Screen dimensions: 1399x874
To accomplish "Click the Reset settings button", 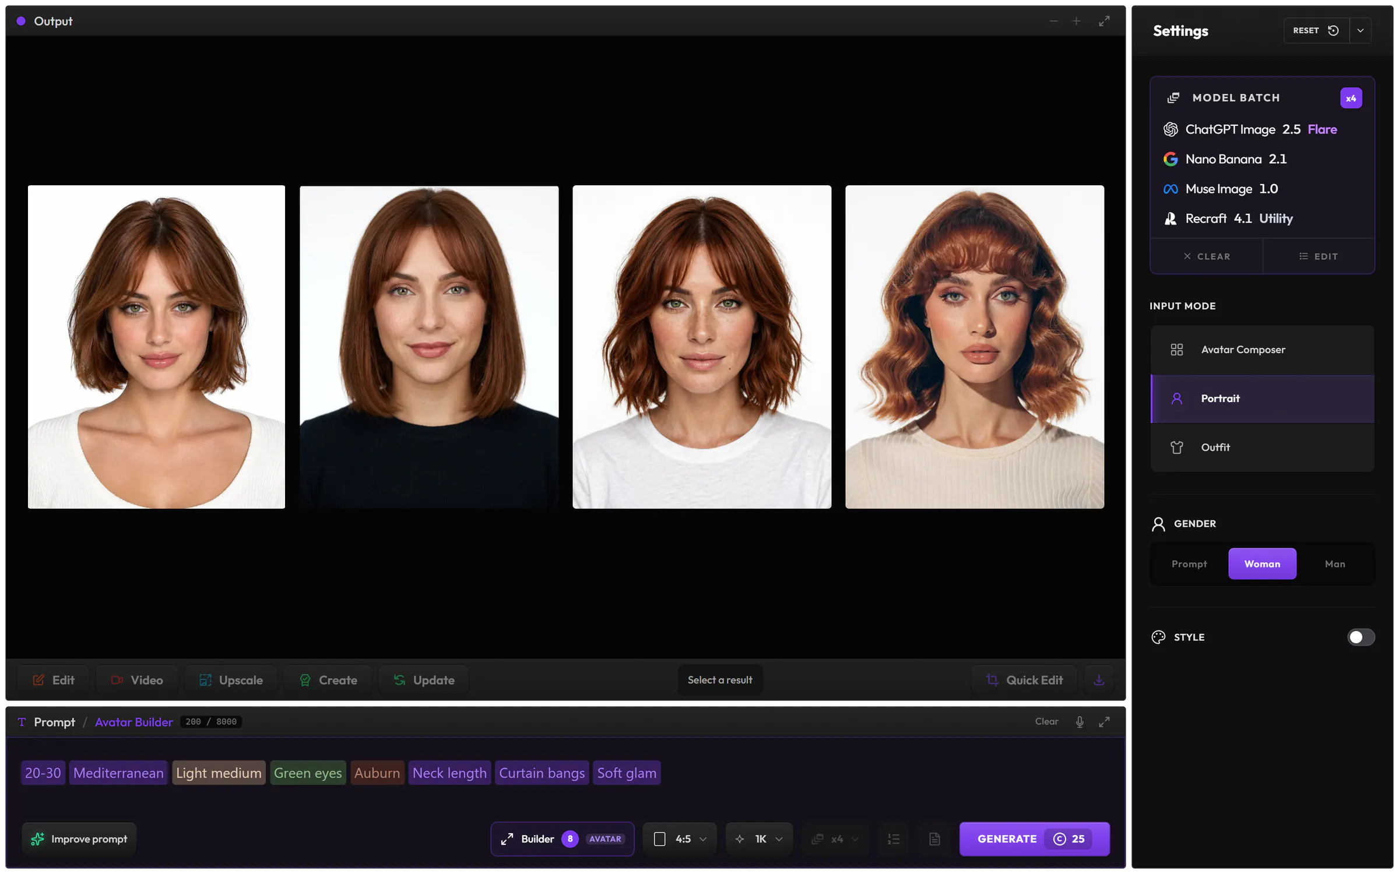I will click(x=1316, y=30).
